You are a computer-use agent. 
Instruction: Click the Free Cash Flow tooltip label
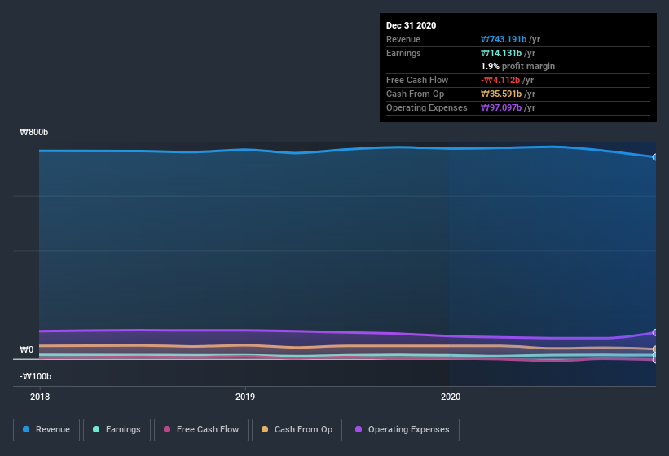(417, 80)
